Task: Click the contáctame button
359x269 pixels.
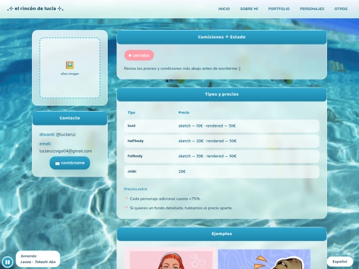Action: (x=70, y=163)
